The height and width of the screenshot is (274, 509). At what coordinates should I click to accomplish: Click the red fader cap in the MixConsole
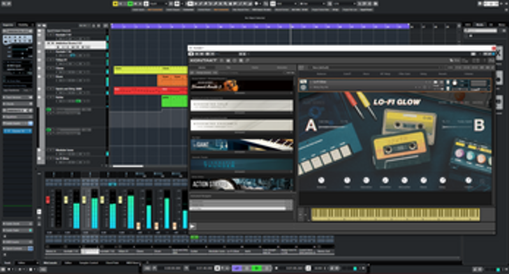click(48, 199)
